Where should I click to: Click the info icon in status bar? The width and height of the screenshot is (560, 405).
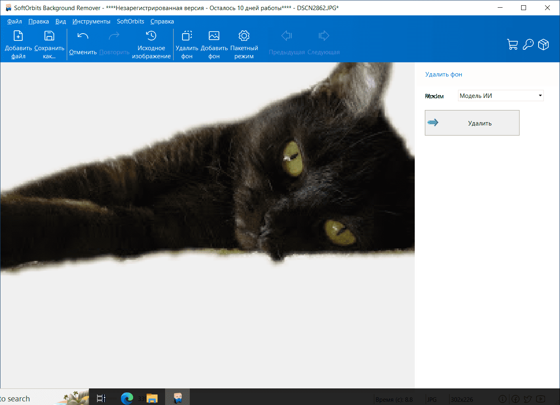[503, 399]
